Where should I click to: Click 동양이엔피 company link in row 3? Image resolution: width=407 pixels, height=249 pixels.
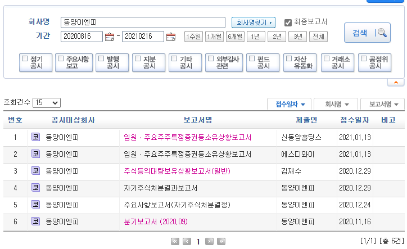[x=62, y=171]
